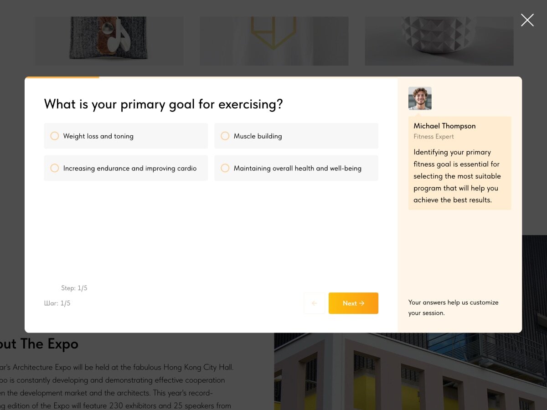Click Michael Thompson's avatar photo

[420, 98]
